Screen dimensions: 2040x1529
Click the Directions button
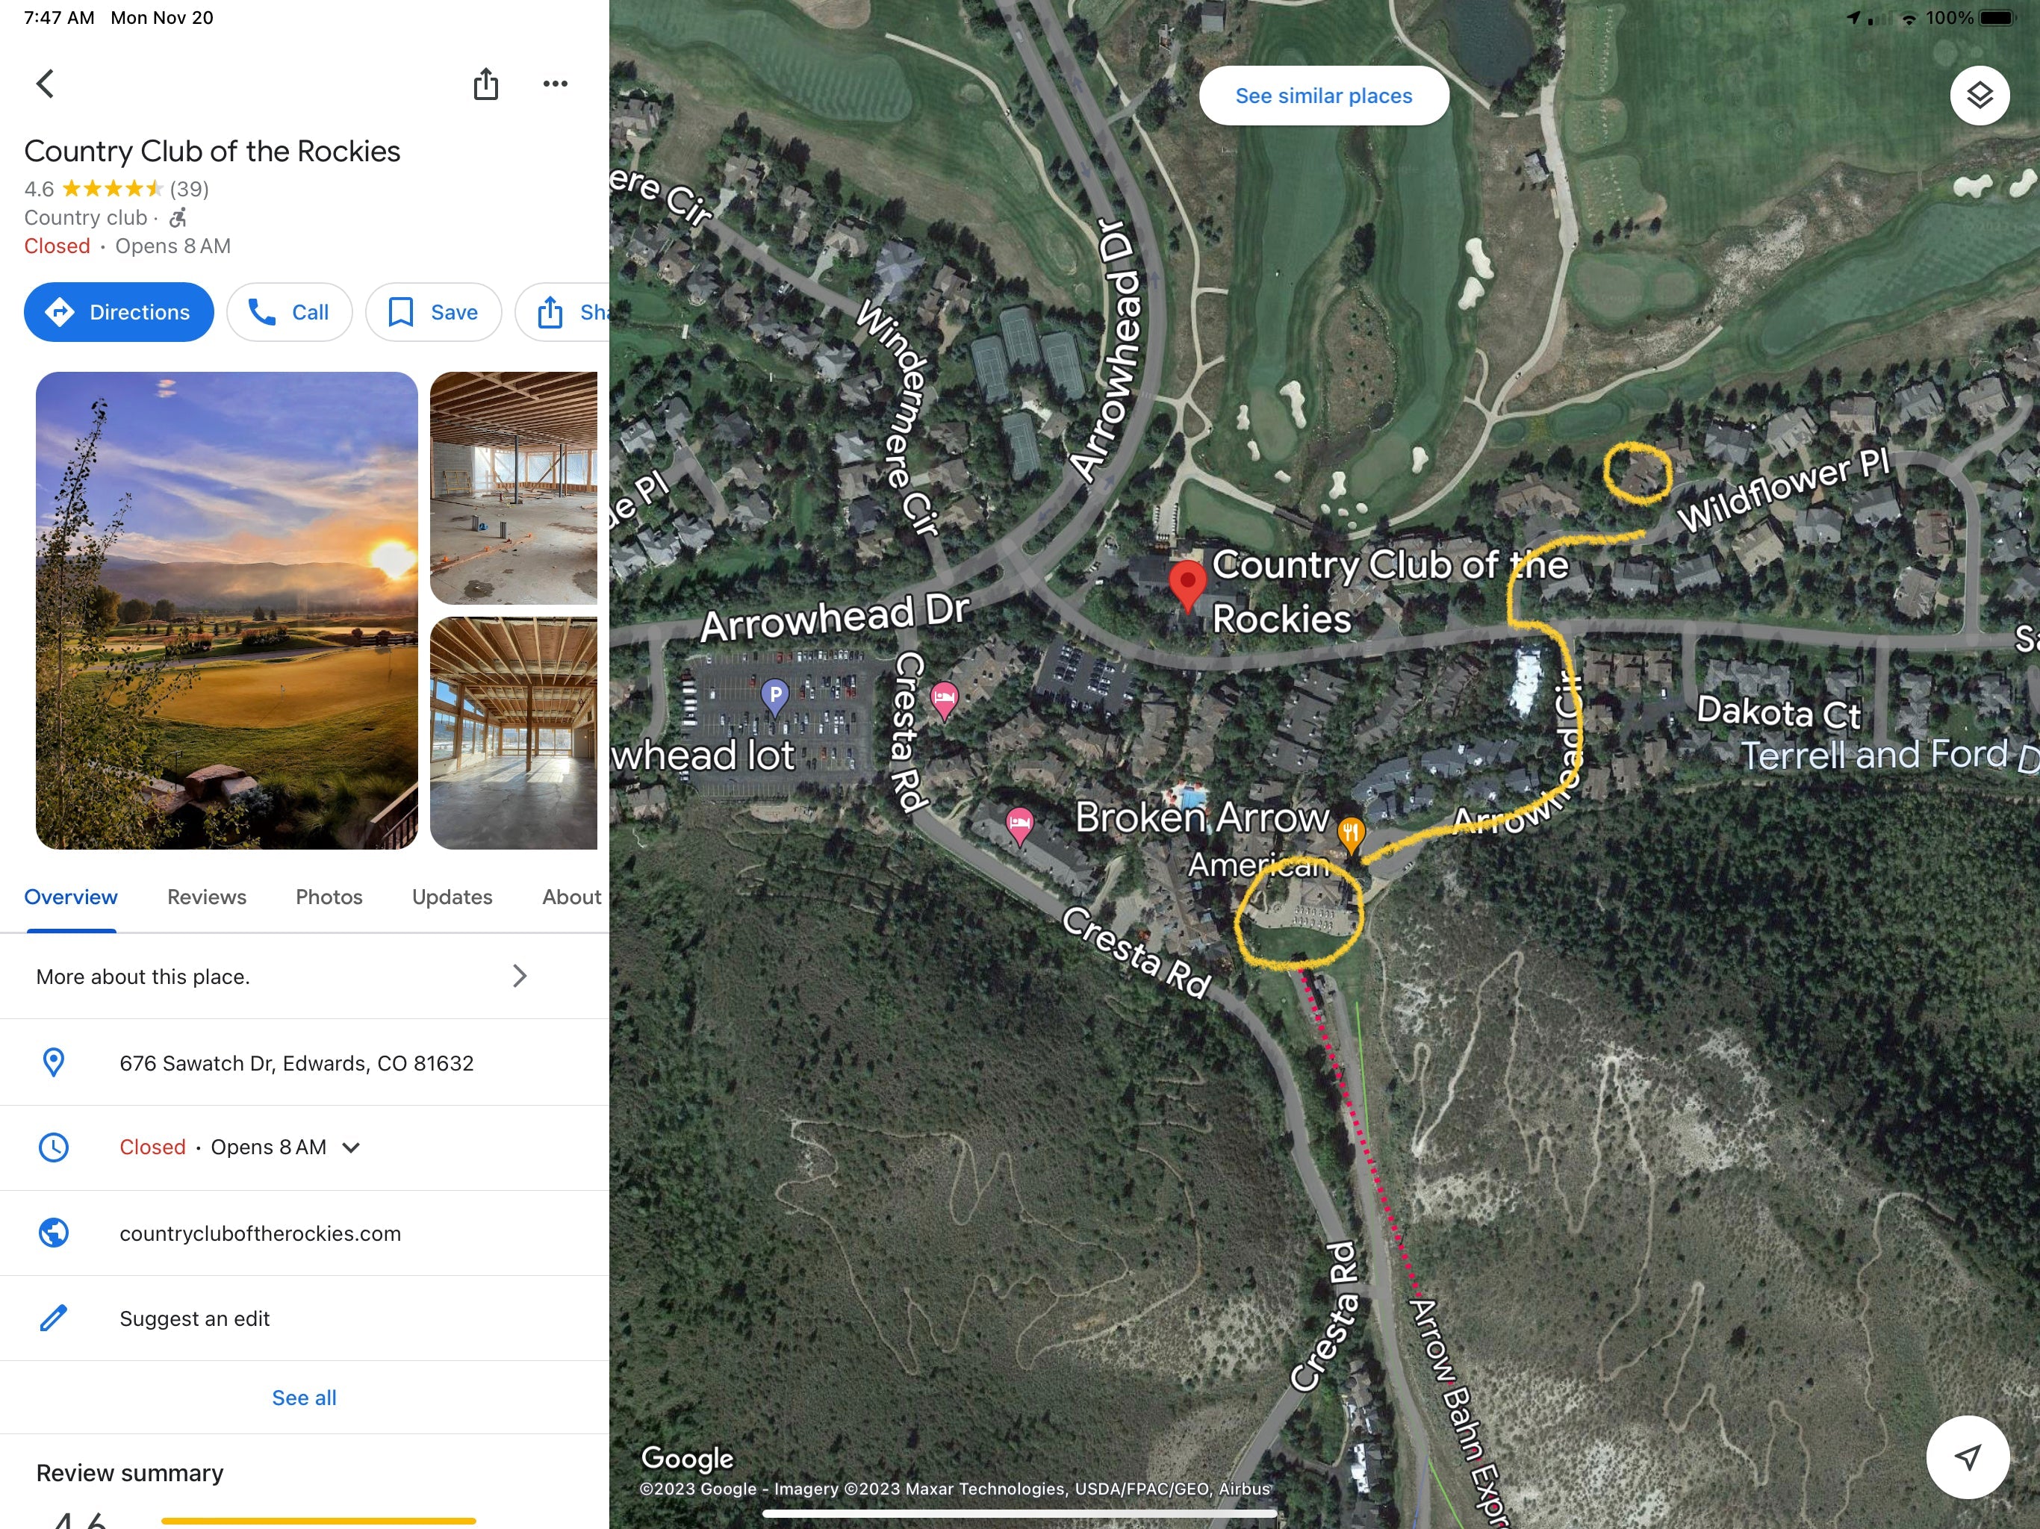(119, 313)
